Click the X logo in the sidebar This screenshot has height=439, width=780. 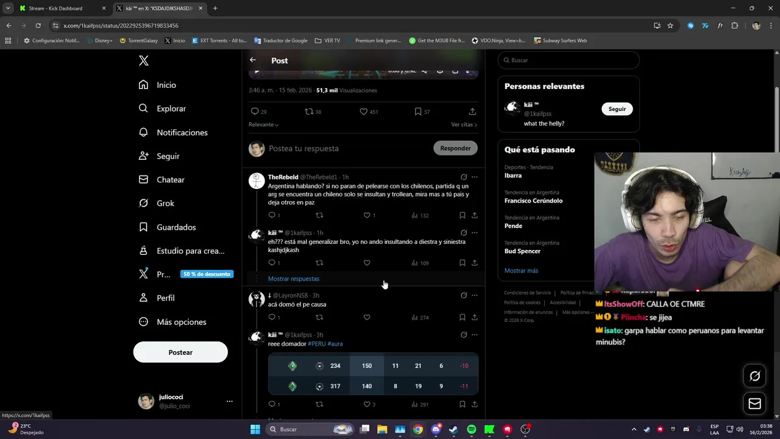click(x=144, y=60)
